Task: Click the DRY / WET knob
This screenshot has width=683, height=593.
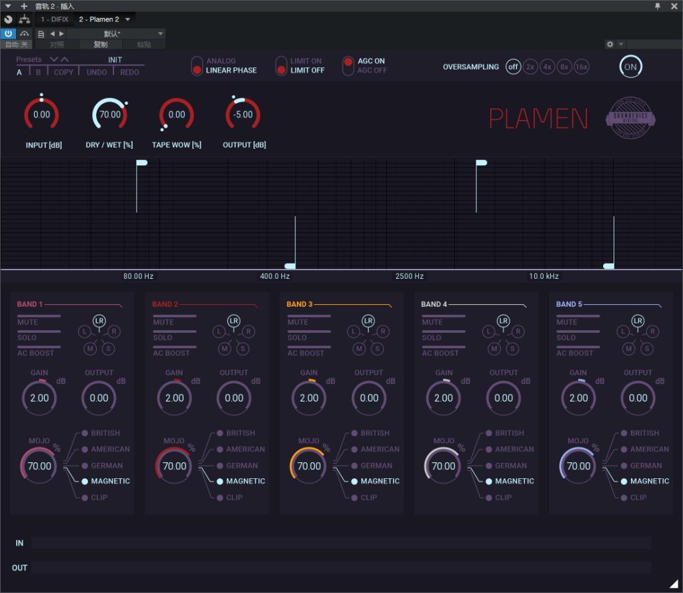Action: tap(110, 114)
